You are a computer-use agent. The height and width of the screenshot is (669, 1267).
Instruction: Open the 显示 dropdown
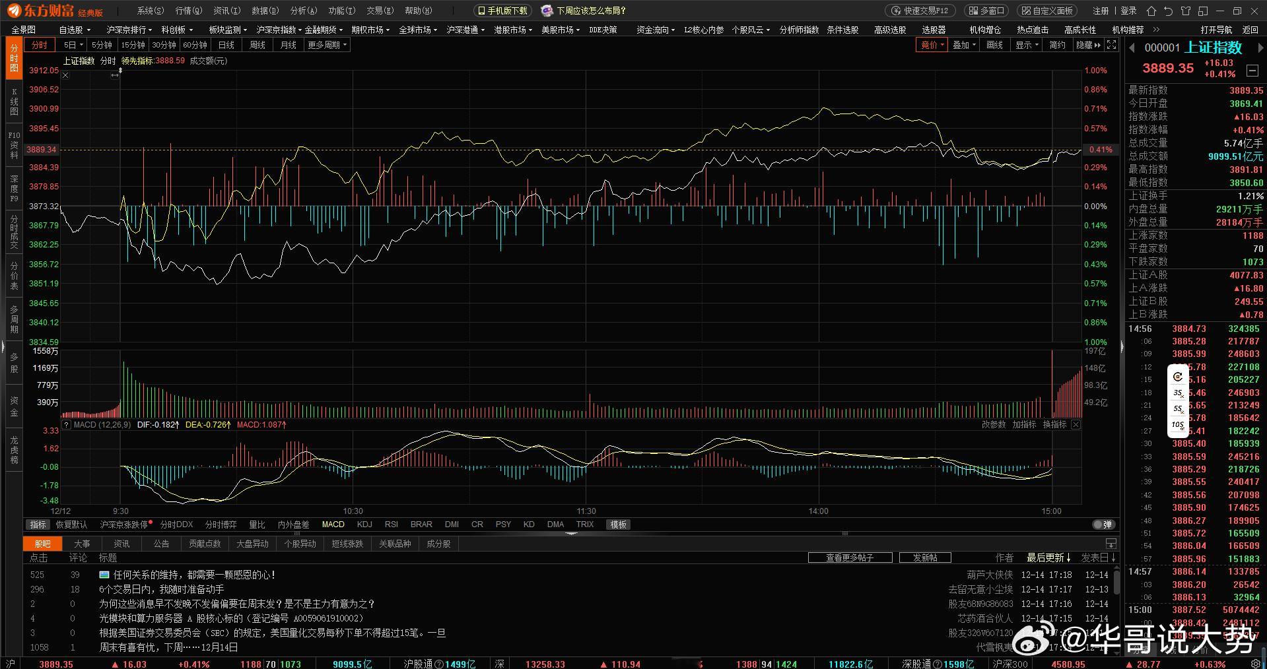pyautogui.click(x=1027, y=45)
